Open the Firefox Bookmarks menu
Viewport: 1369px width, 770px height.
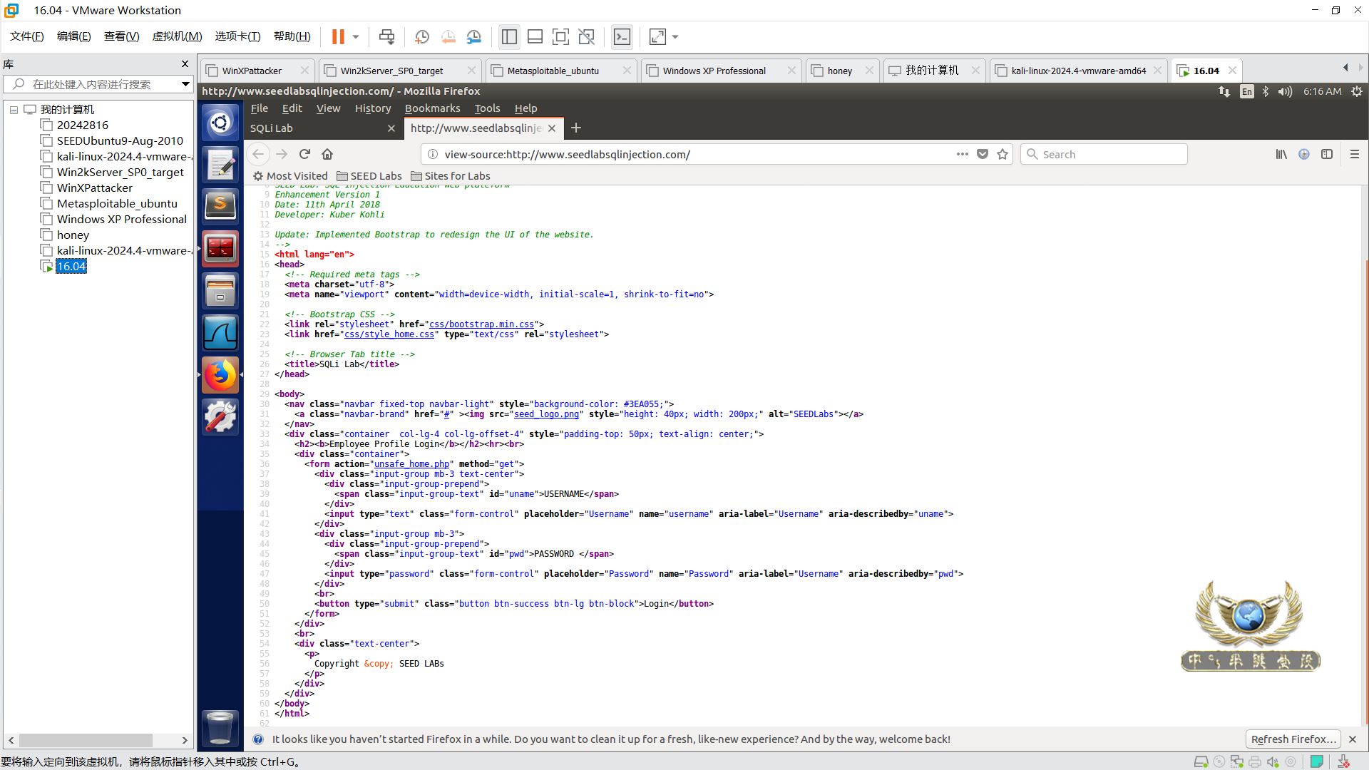[x=432, y=108]
